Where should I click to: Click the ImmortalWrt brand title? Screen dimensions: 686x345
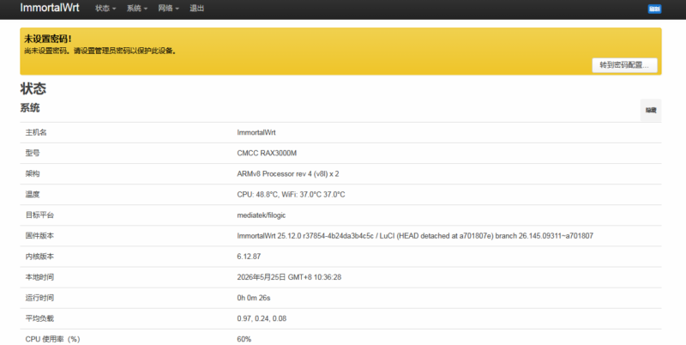(50, 8)
